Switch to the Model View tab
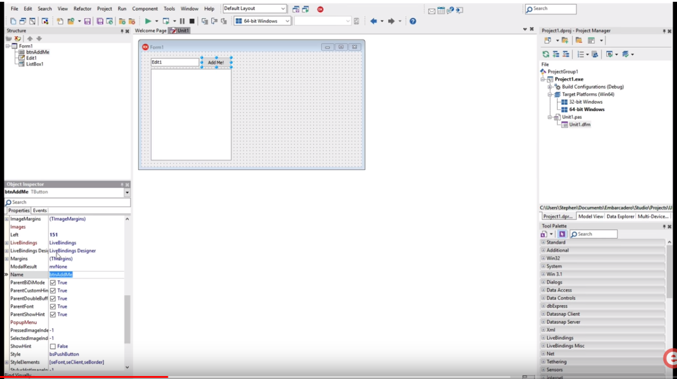This screenshot has height=379, width=677. pyautogui.click(x=590, y=217)
